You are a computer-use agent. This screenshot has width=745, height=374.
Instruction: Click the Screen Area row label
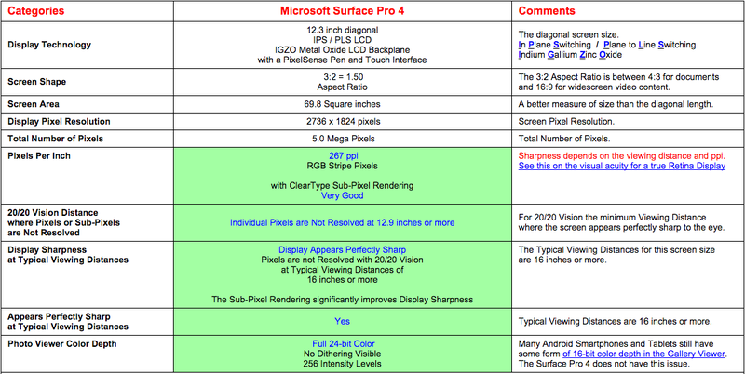34,104
